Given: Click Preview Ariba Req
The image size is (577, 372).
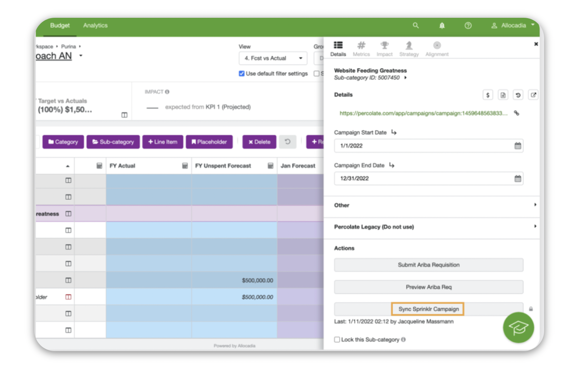Looking at the screenshot, I should click(x=428, y=287).
